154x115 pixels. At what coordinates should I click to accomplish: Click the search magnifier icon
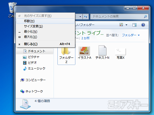click(145, 17)
